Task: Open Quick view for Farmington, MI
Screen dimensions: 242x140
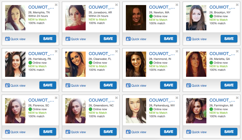Action: [x=196, y=132]
